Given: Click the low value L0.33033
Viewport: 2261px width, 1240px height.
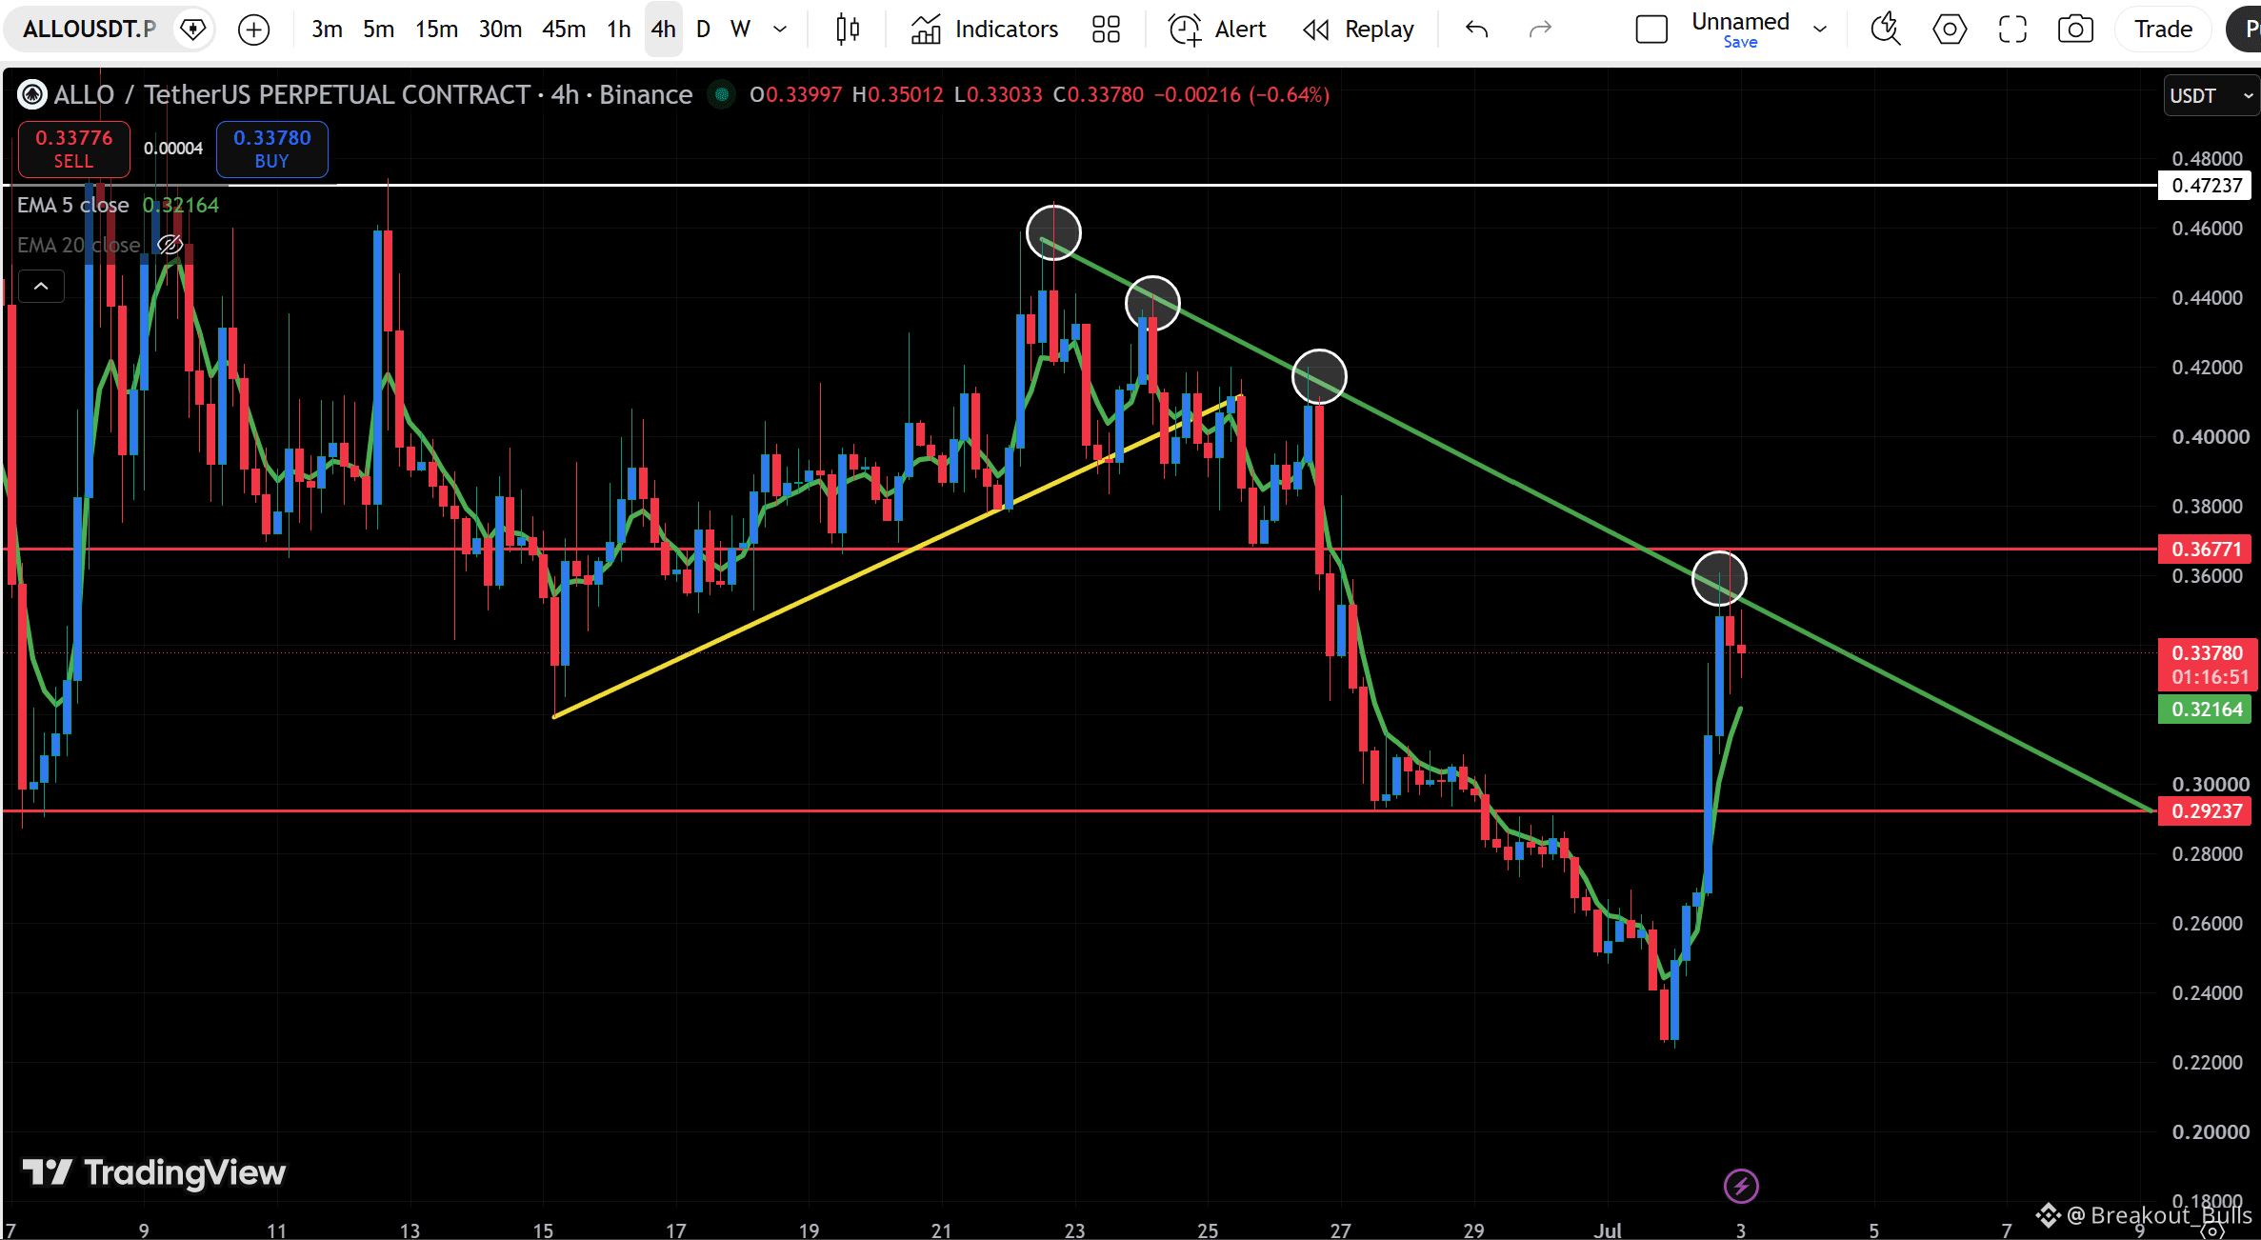Looking at the screenshot, I should (998, 94).
